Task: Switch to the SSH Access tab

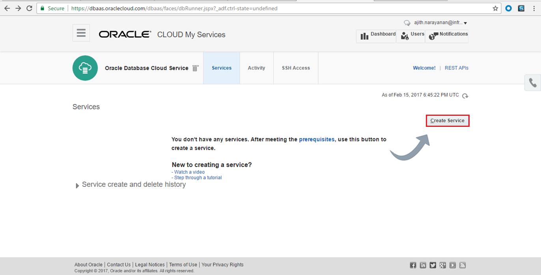Action: pos(296,68)
